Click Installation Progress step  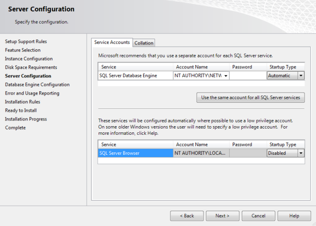click(26, 119)
